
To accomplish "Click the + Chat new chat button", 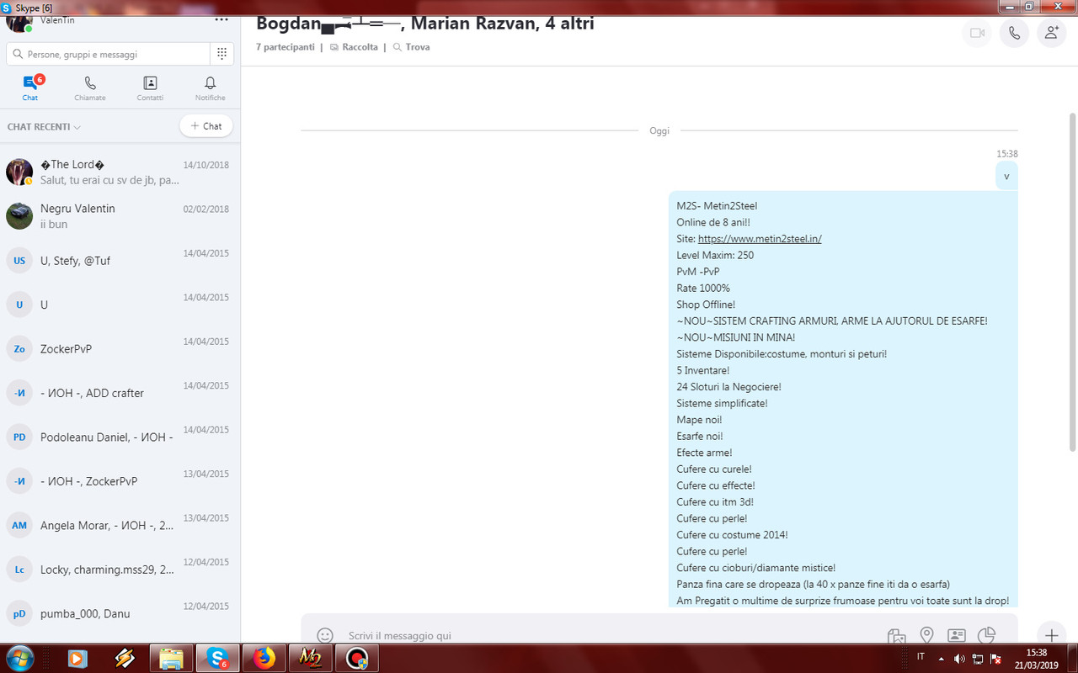I will 206,126.
